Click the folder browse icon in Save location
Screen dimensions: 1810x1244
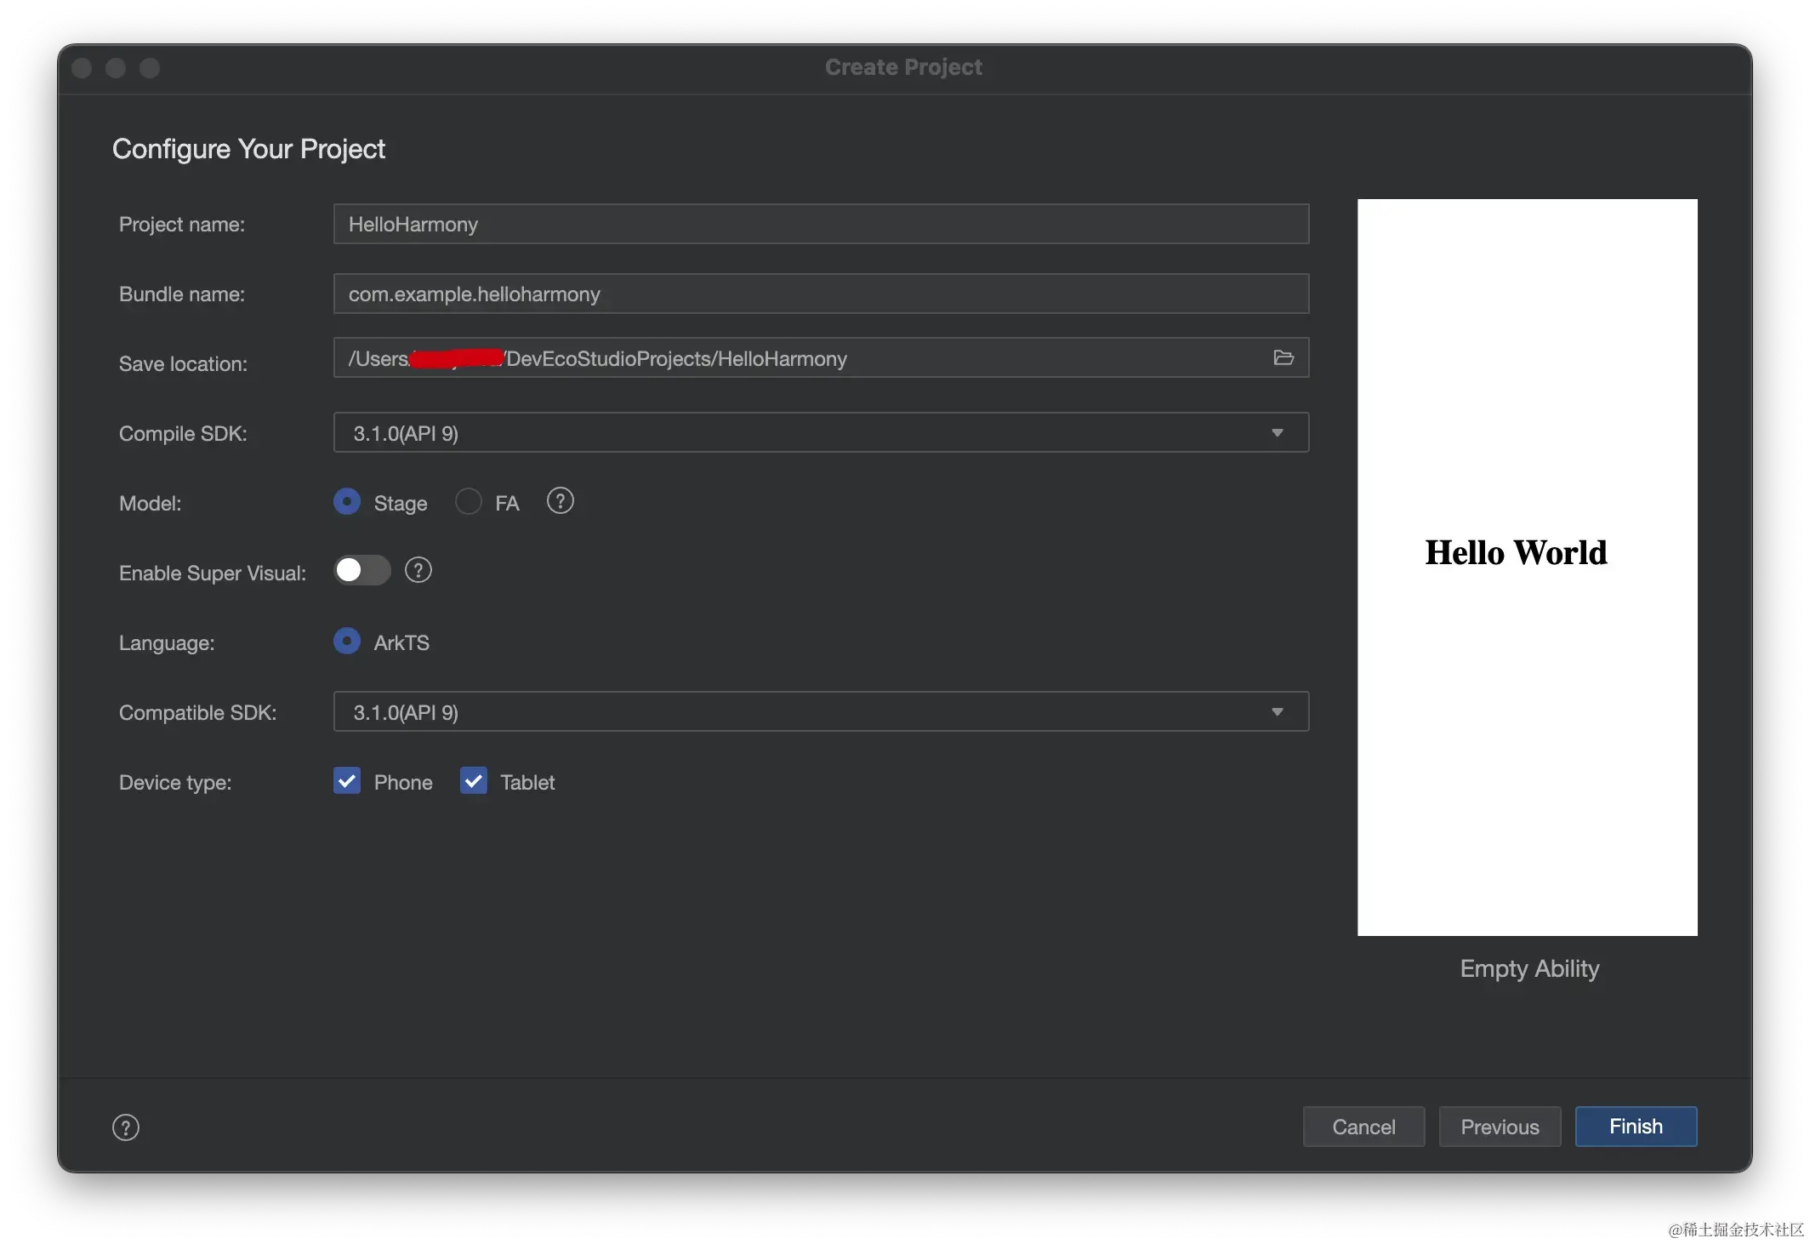[1283, 357]
